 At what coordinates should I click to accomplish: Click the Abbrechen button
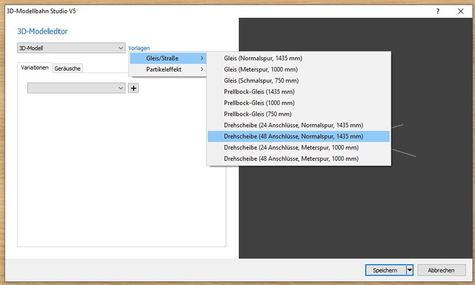(x=441, y=270)
